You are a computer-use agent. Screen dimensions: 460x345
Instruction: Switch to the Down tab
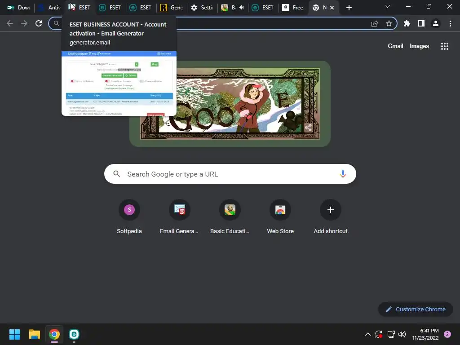pyautogui.click(x=18, y=8)
